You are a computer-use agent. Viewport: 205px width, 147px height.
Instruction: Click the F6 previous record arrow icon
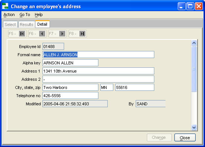pos(42,34)
